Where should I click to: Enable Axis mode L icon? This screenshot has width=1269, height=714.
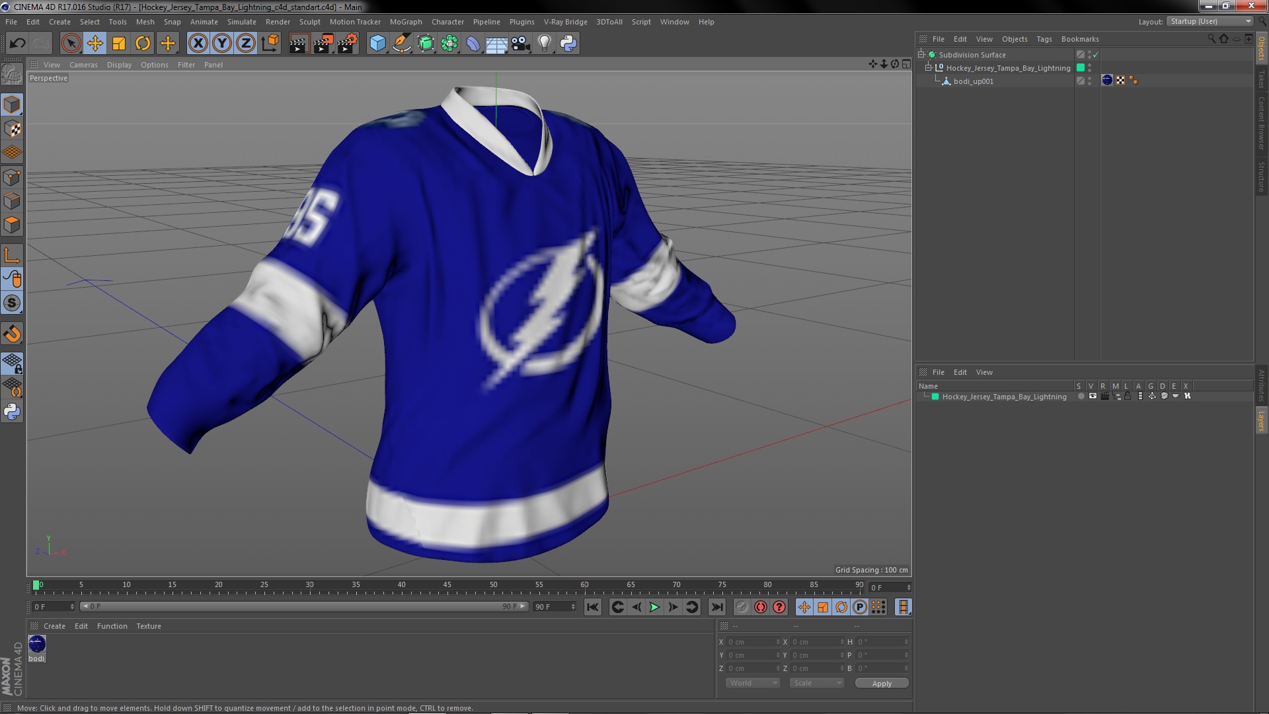point(12,255)
